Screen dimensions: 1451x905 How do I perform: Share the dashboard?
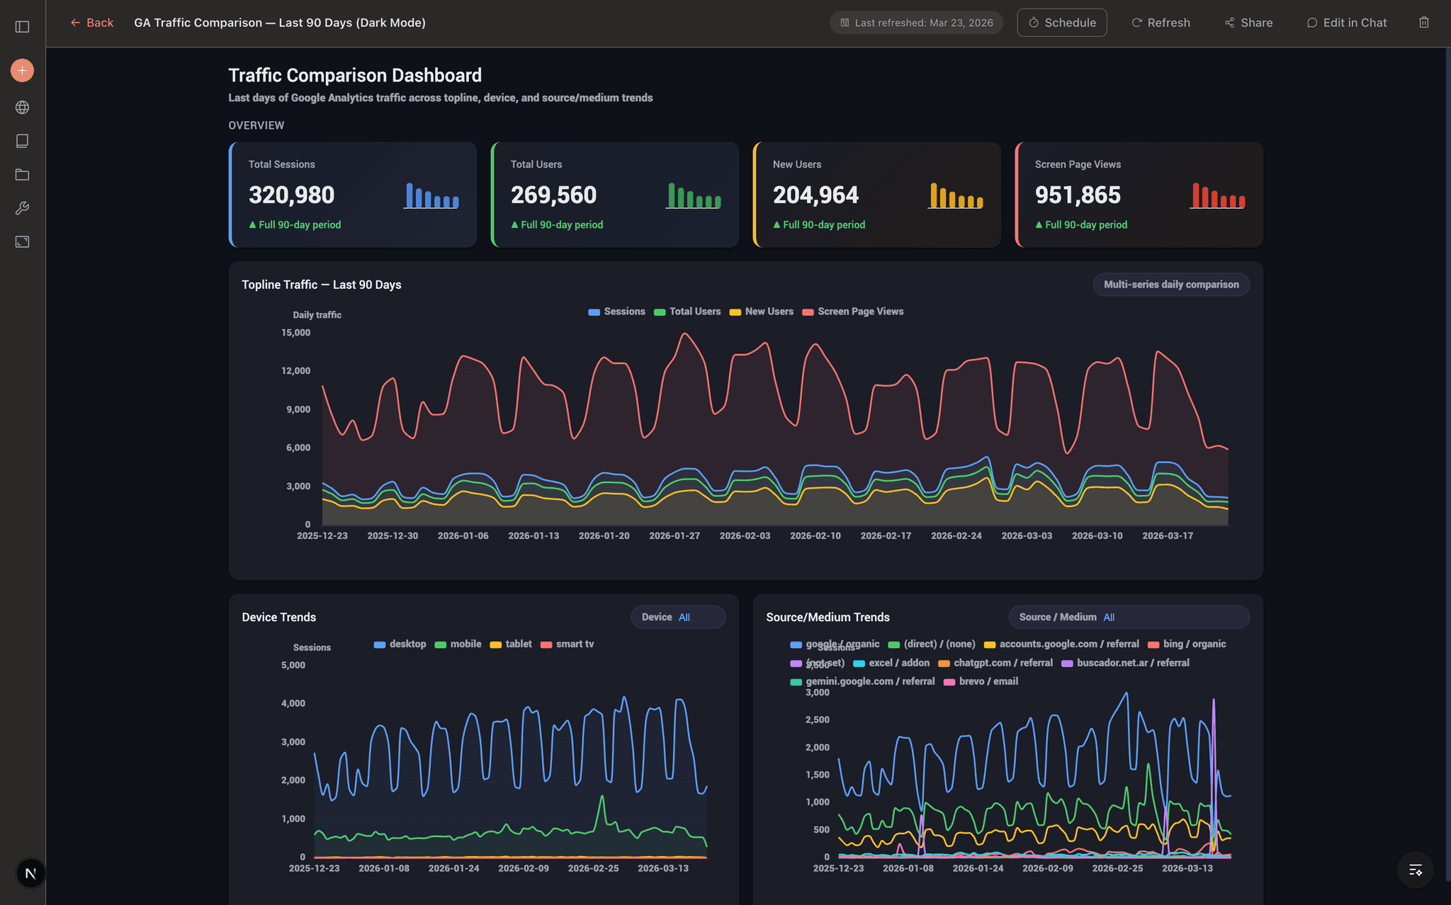point(1248,23)
